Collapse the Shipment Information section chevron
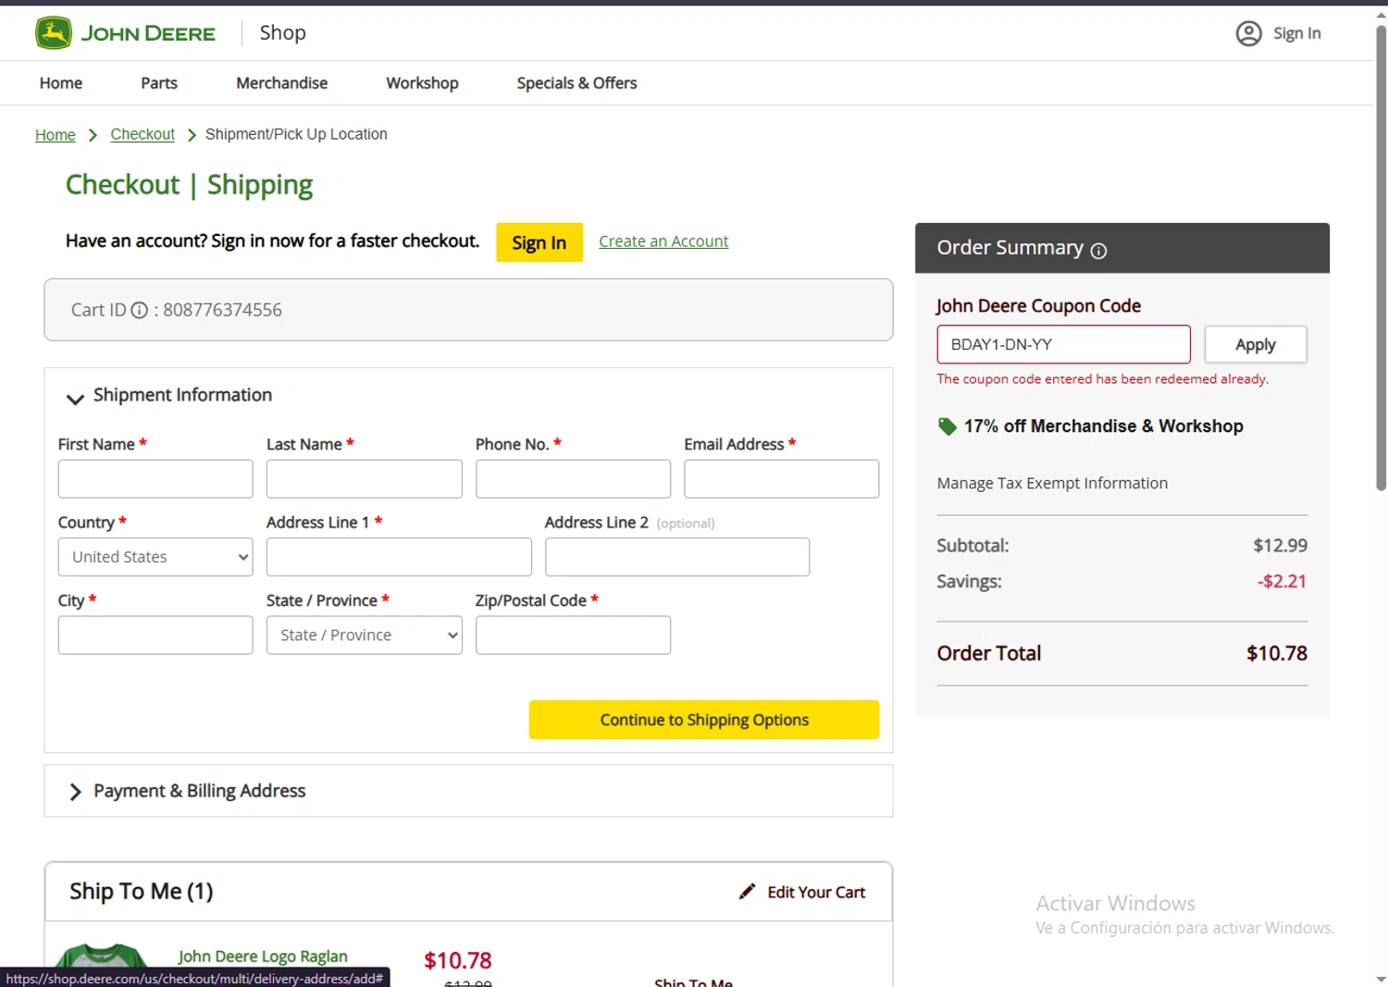The image size is (1388, 987). [x=75, y=399]
